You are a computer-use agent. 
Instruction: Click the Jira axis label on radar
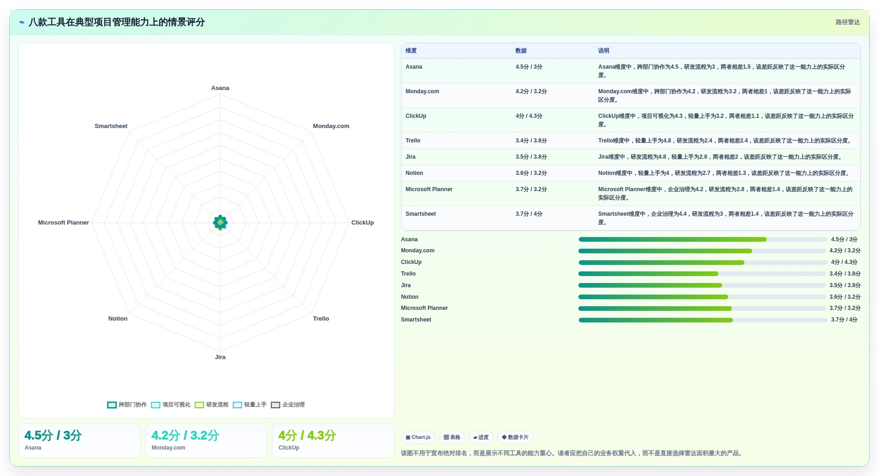[220, 357]
